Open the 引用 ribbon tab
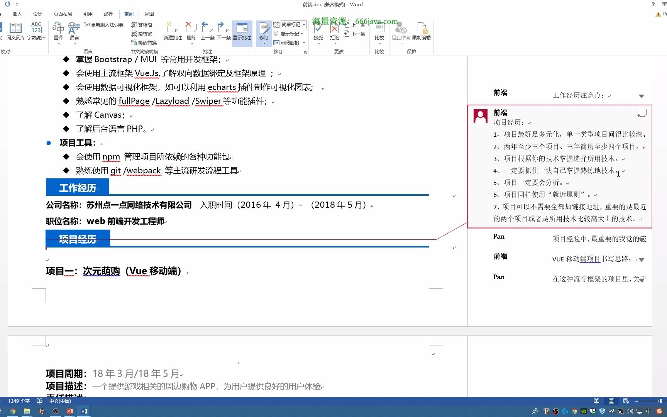 point(88,14)
